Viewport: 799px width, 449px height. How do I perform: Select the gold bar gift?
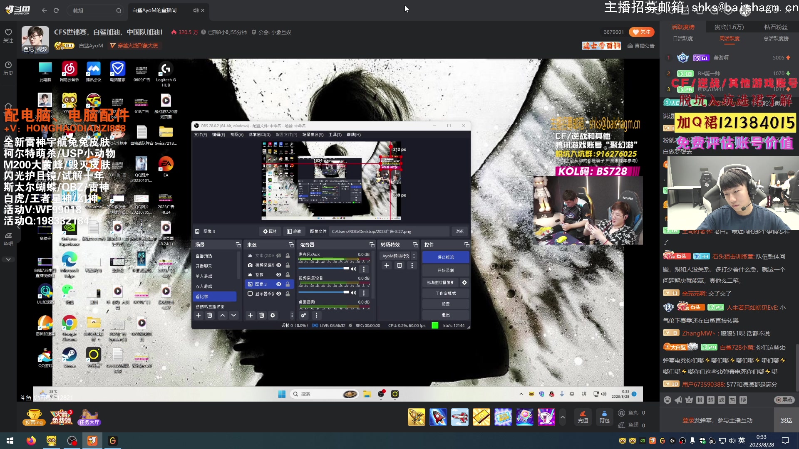481,417
